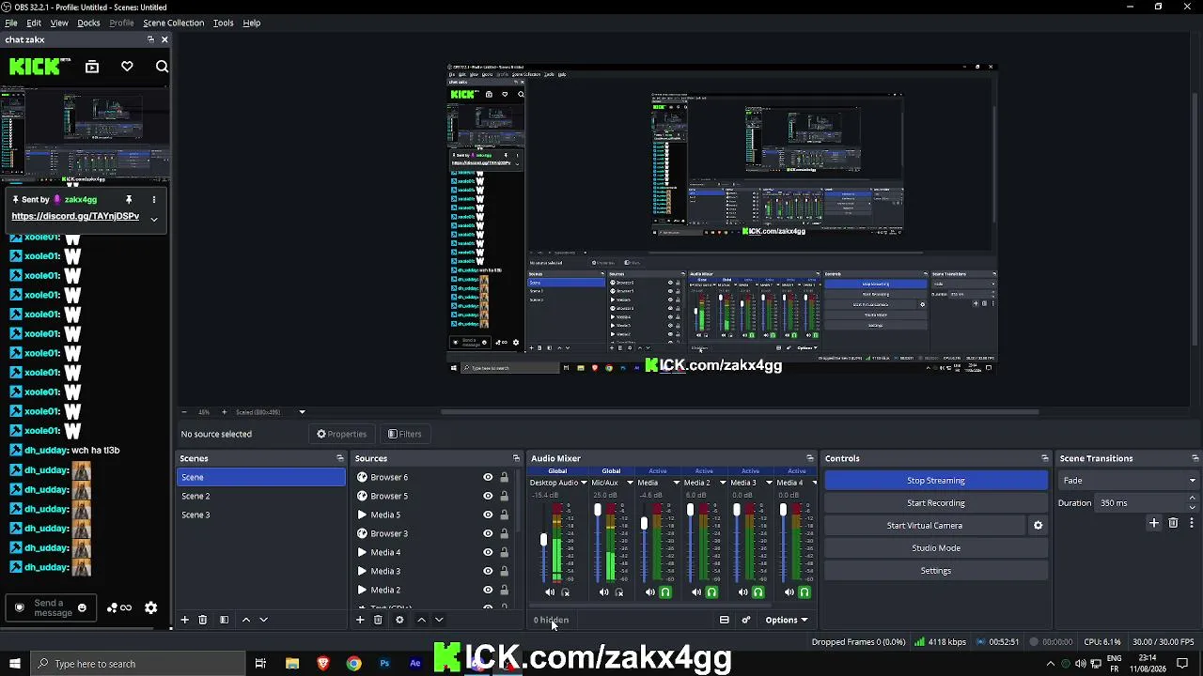This screenshot has height=676, width=1203.
Task: Open the Scene Collection menu
Action: tap(174, 23)
